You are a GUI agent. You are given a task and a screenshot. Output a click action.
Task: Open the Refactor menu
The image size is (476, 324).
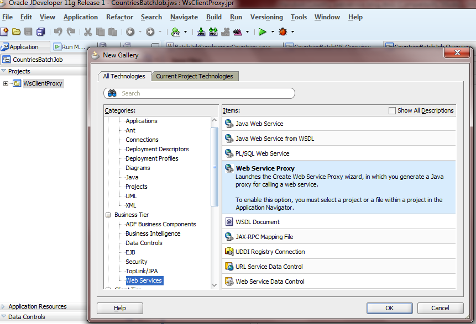(119, 17)
